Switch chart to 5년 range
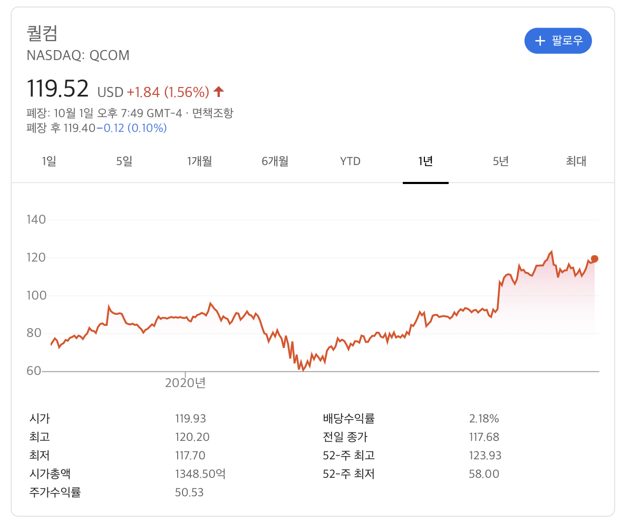Screen dimensions: 630x531 click(501, 161)
